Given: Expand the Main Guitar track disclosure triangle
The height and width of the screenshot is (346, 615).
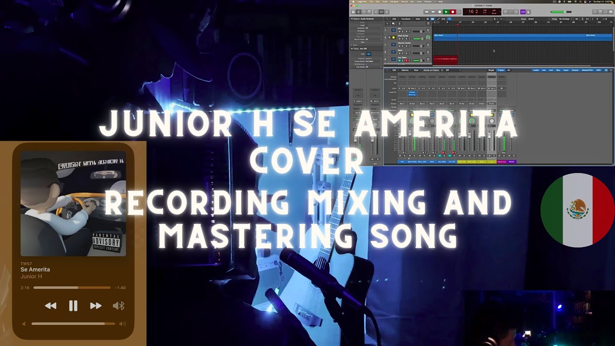Looking at the screenshot, I should pos(389,37).
